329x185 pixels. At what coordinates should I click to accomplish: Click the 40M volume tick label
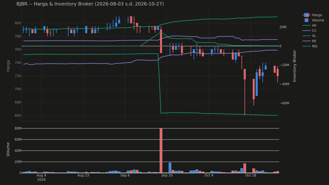(x=18, y=151)
